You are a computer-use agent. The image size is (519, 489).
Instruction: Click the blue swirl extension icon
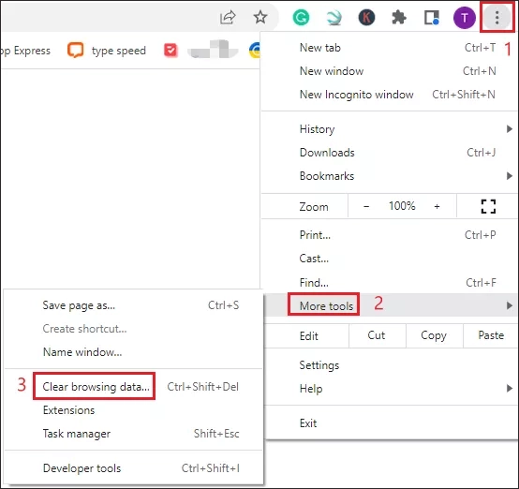coord(334,17)
